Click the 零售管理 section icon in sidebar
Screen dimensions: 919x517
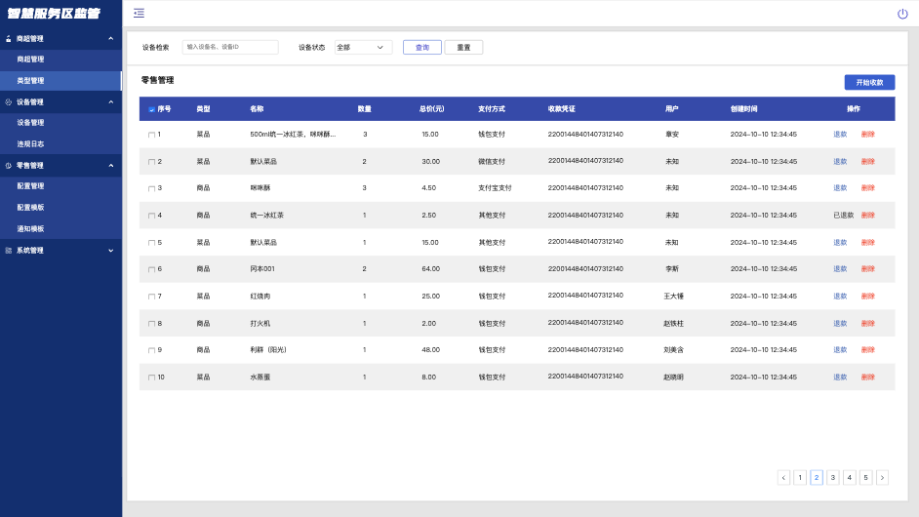pyautogui.click(x=8, y=166)
